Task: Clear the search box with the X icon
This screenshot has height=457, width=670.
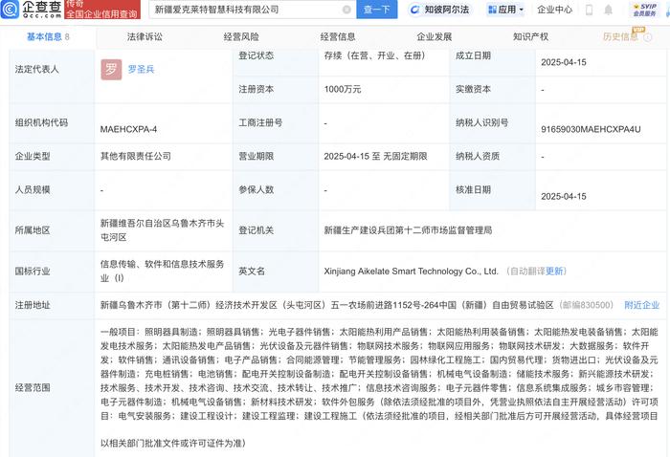Action: click(x=346, y=10)
